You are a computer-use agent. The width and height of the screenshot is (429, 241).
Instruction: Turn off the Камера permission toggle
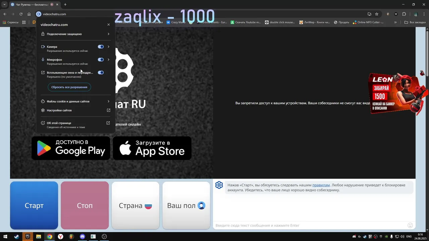tap(101, 47)
